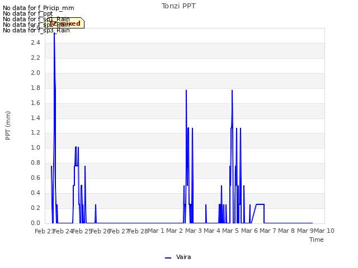Click the tallest data peak near 2.5 mm
The height and width of the screenshot is (268, 358).
[x=54, y=33]
